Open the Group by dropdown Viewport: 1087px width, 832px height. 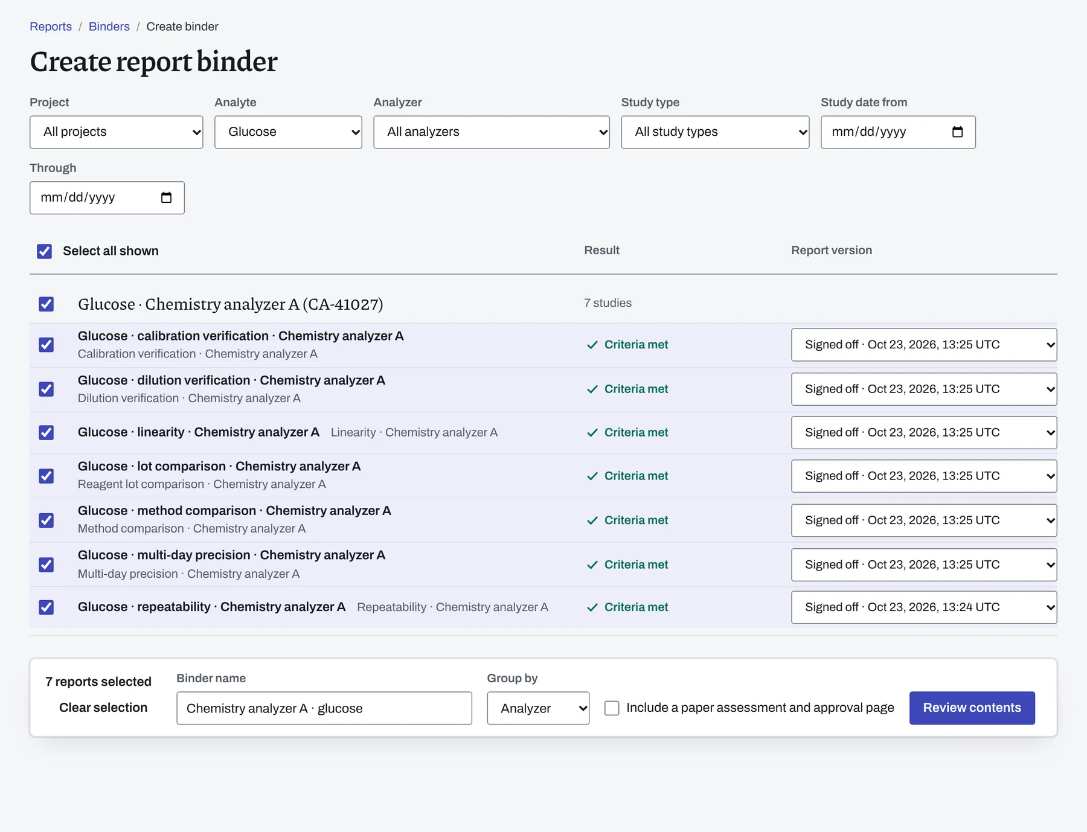(538, 708)
